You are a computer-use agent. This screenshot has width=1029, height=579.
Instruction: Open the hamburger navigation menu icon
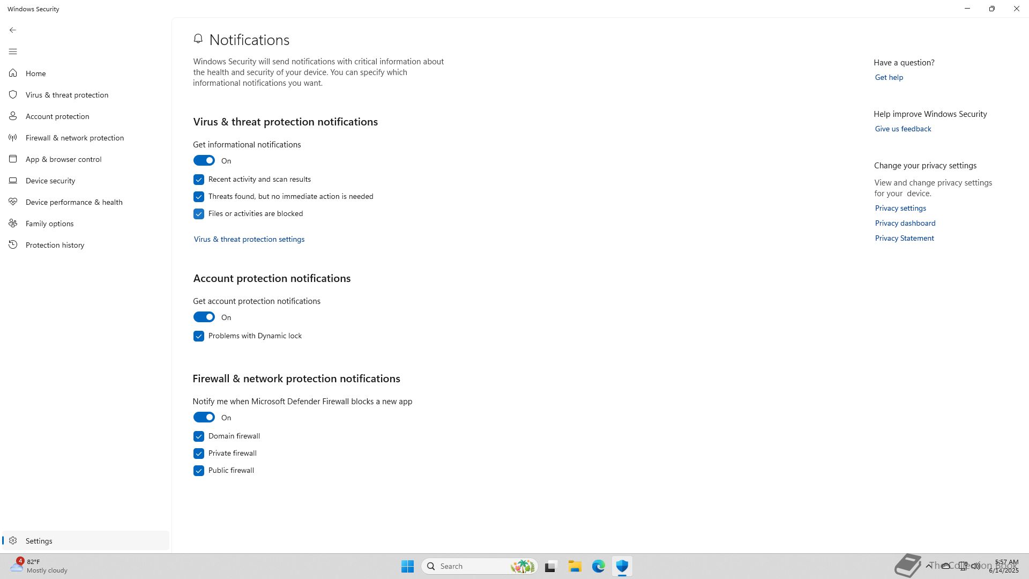tap(13, 51)
